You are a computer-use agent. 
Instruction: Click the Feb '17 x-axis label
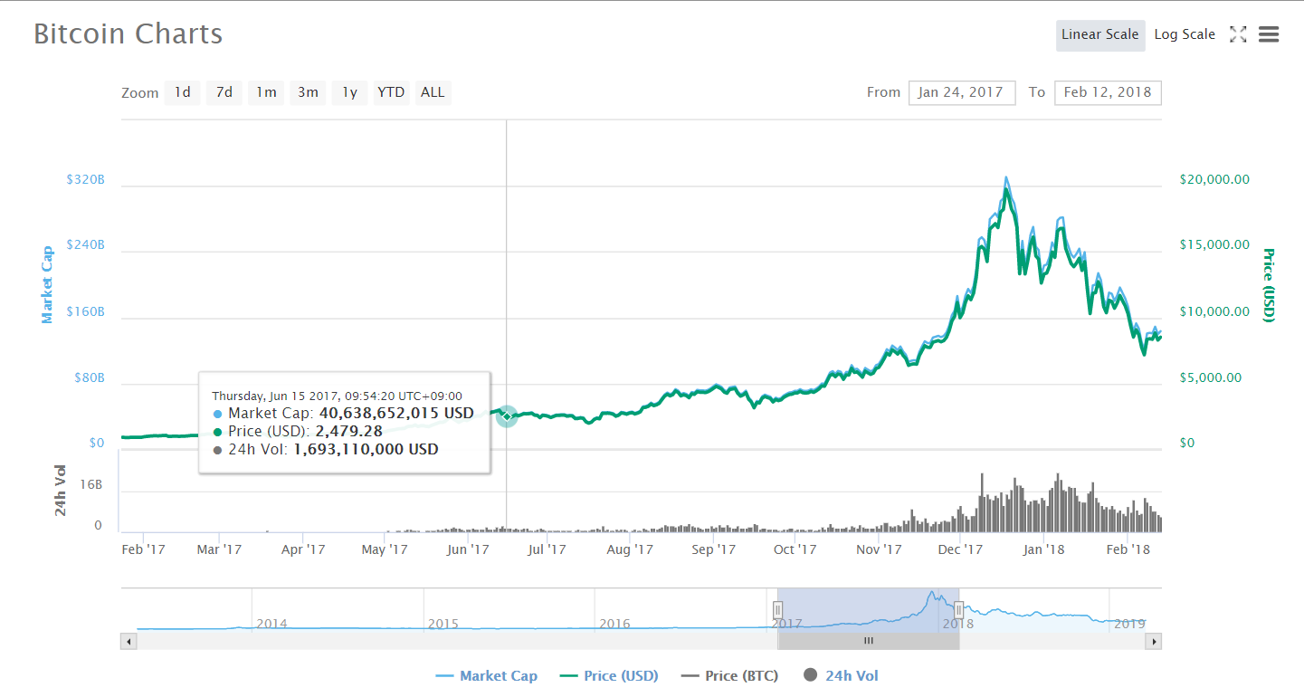click(x=143, y=549)
